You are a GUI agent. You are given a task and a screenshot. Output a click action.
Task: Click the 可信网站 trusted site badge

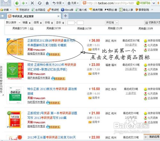pos(143,3)
